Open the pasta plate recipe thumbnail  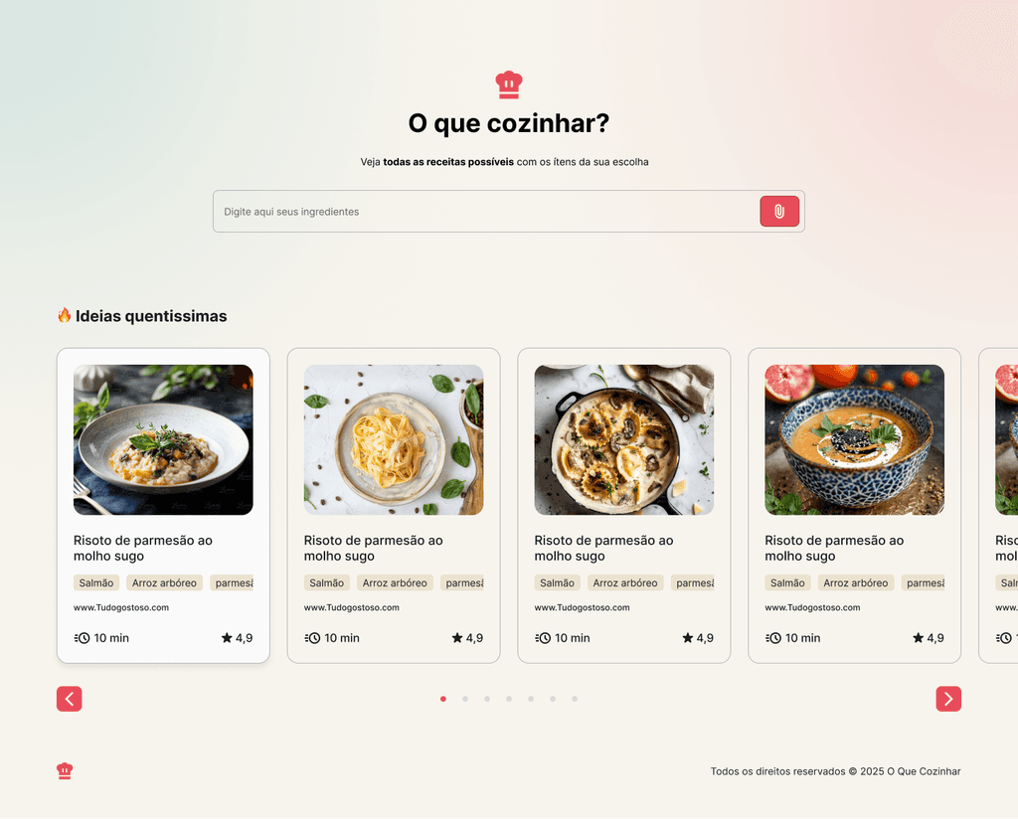(394, 440)
